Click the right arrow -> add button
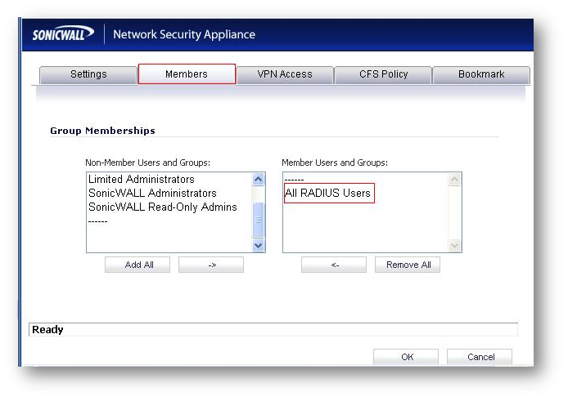Viewport: 568px width, 401px height. (x=211, y=265)
